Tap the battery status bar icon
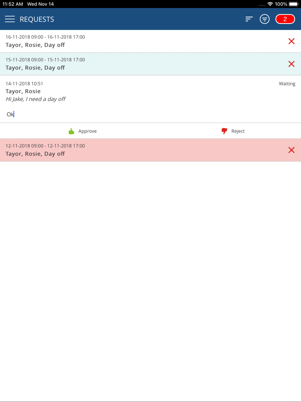 click(x=293, y=4)
